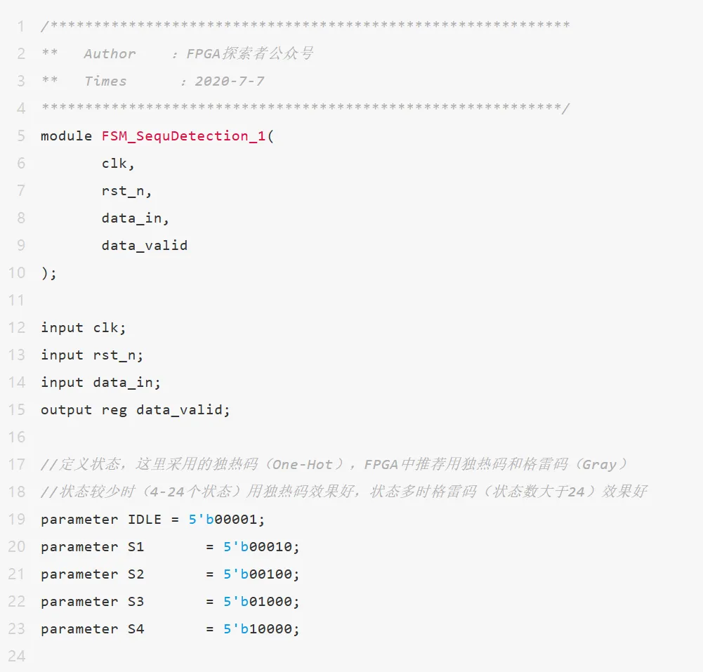Viewport: 703px width, 672px height.
Task: Place cursor on 'input clk;' line
Action: pyautogui.click(x=84, y=328)
